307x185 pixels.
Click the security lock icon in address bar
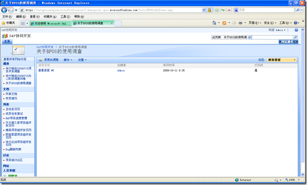click(209, 10)
